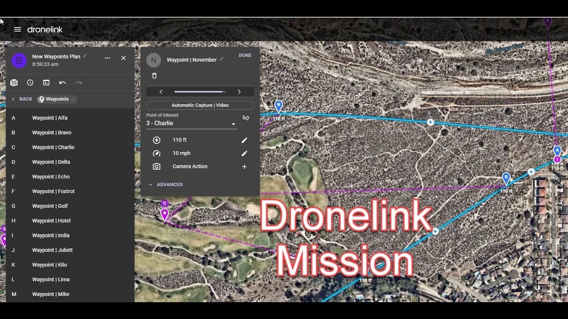568x319 pixels.
Task: Click the speedometer speed icon
Action: (157, 153)
